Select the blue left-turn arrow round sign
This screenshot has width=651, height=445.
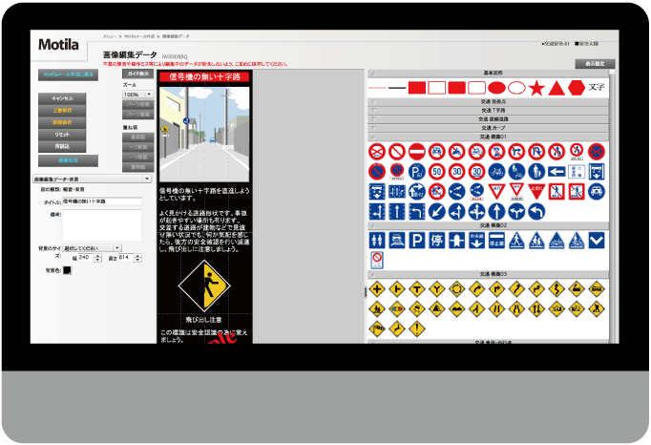(x=536, y=211)
